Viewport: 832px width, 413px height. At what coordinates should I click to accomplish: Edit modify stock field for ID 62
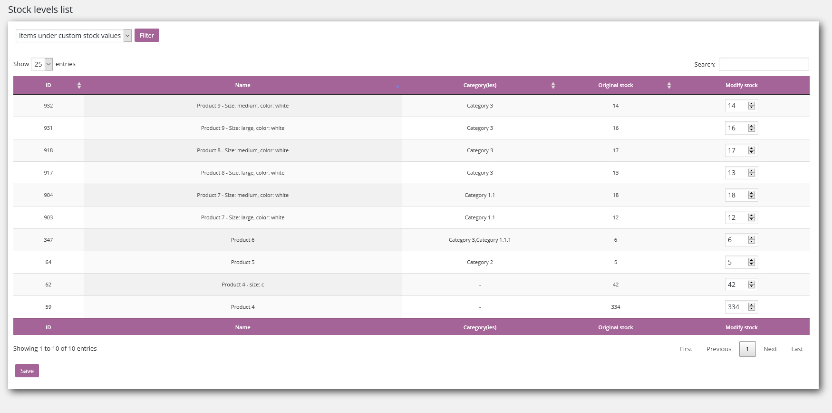[741, 285]
